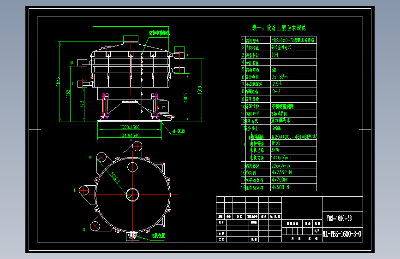Select the left outlet circle marked I in plan view

(84, 190)
